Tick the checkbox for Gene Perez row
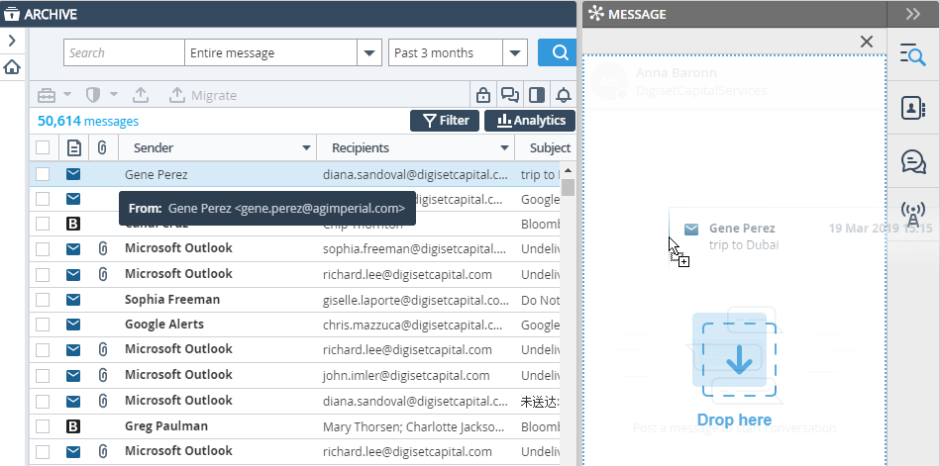The image size is (940, 466). 43,174
